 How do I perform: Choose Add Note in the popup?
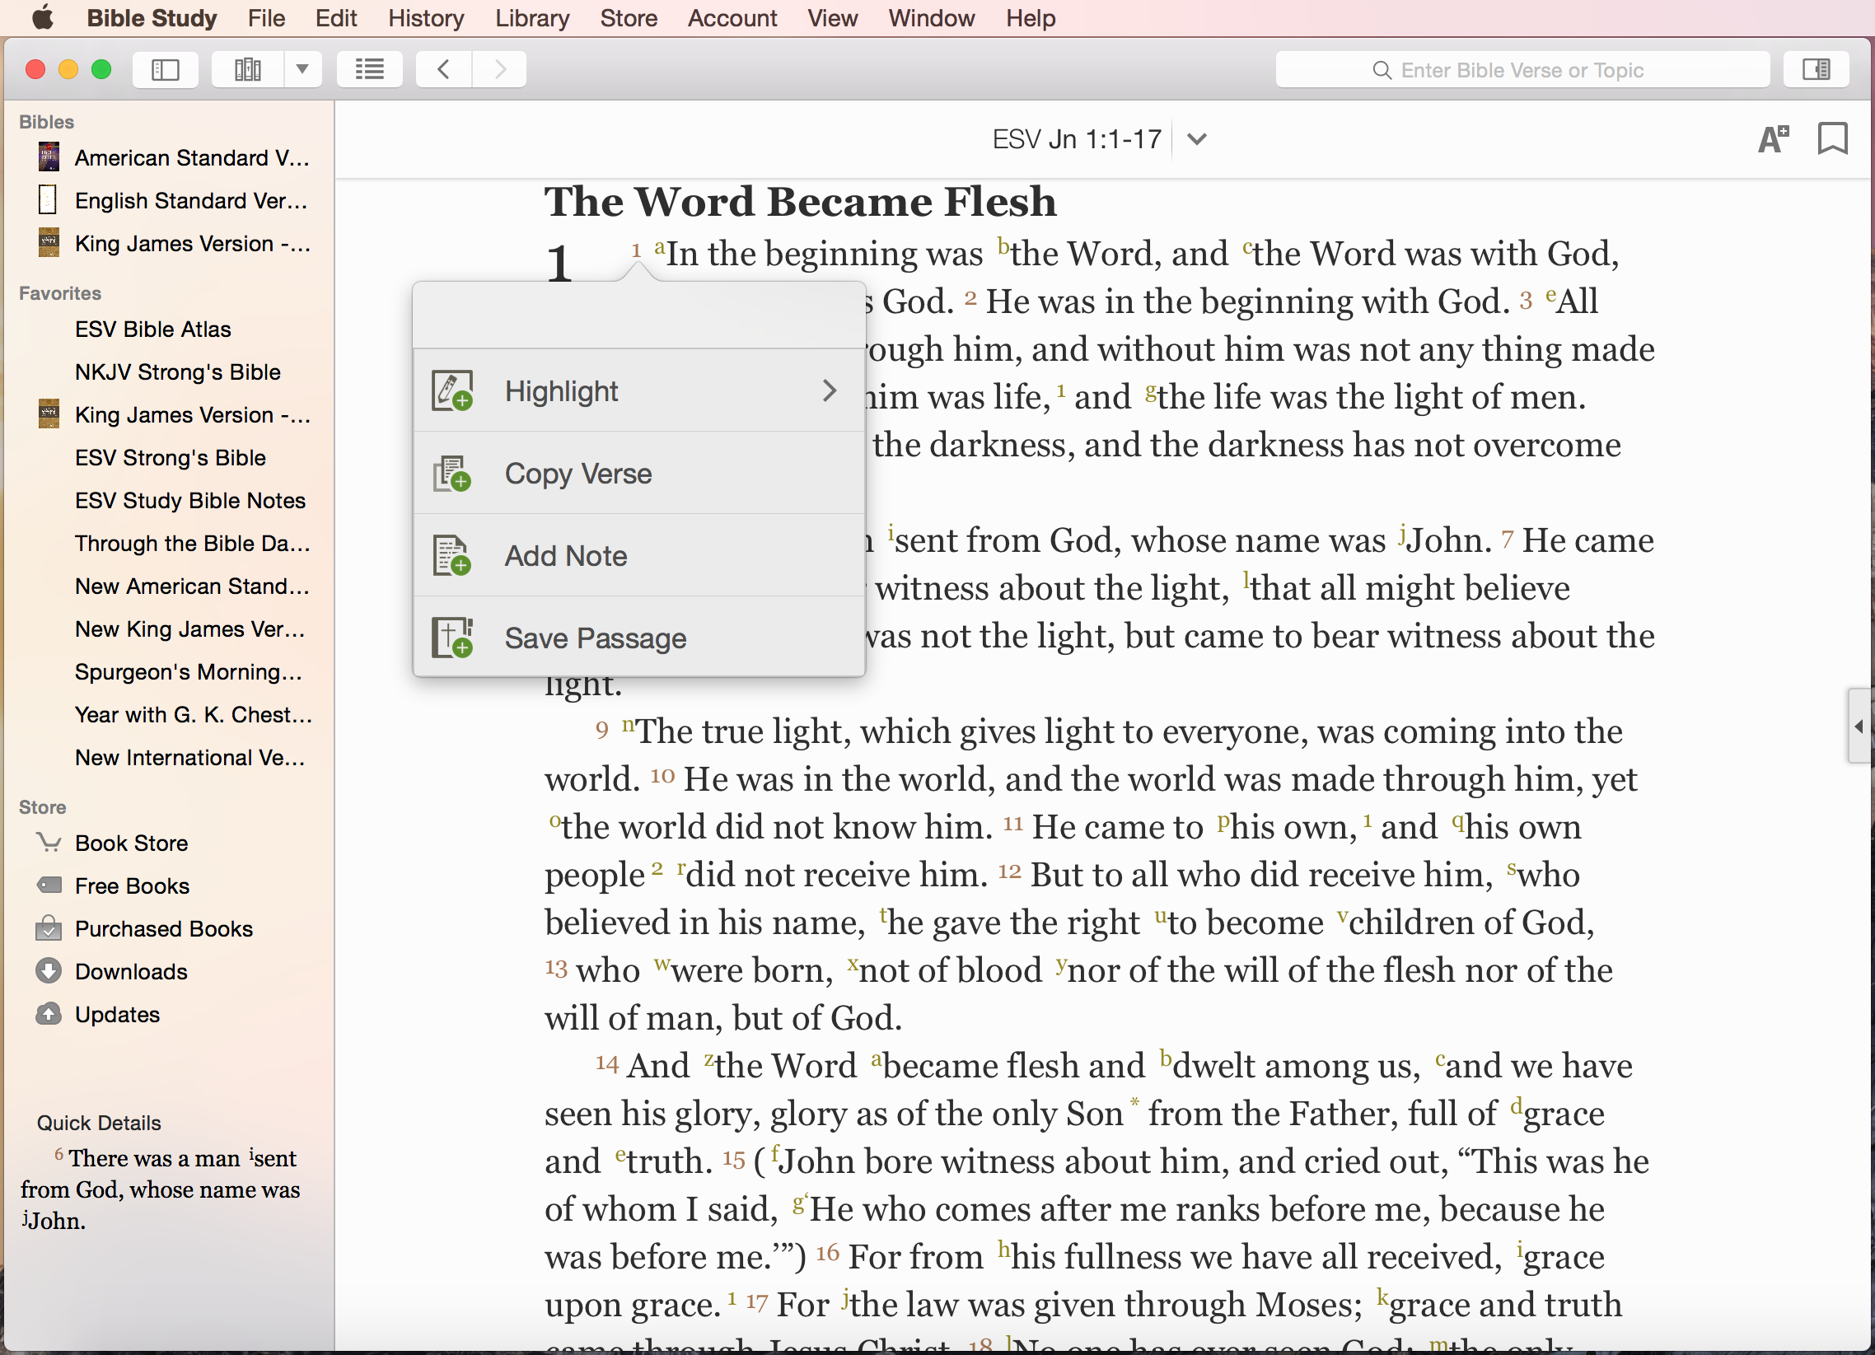(565, 555)
